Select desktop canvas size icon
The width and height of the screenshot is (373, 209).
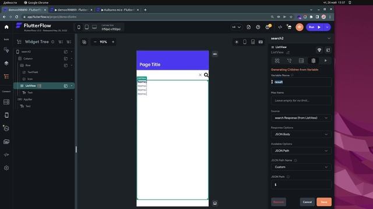[94, 27]
